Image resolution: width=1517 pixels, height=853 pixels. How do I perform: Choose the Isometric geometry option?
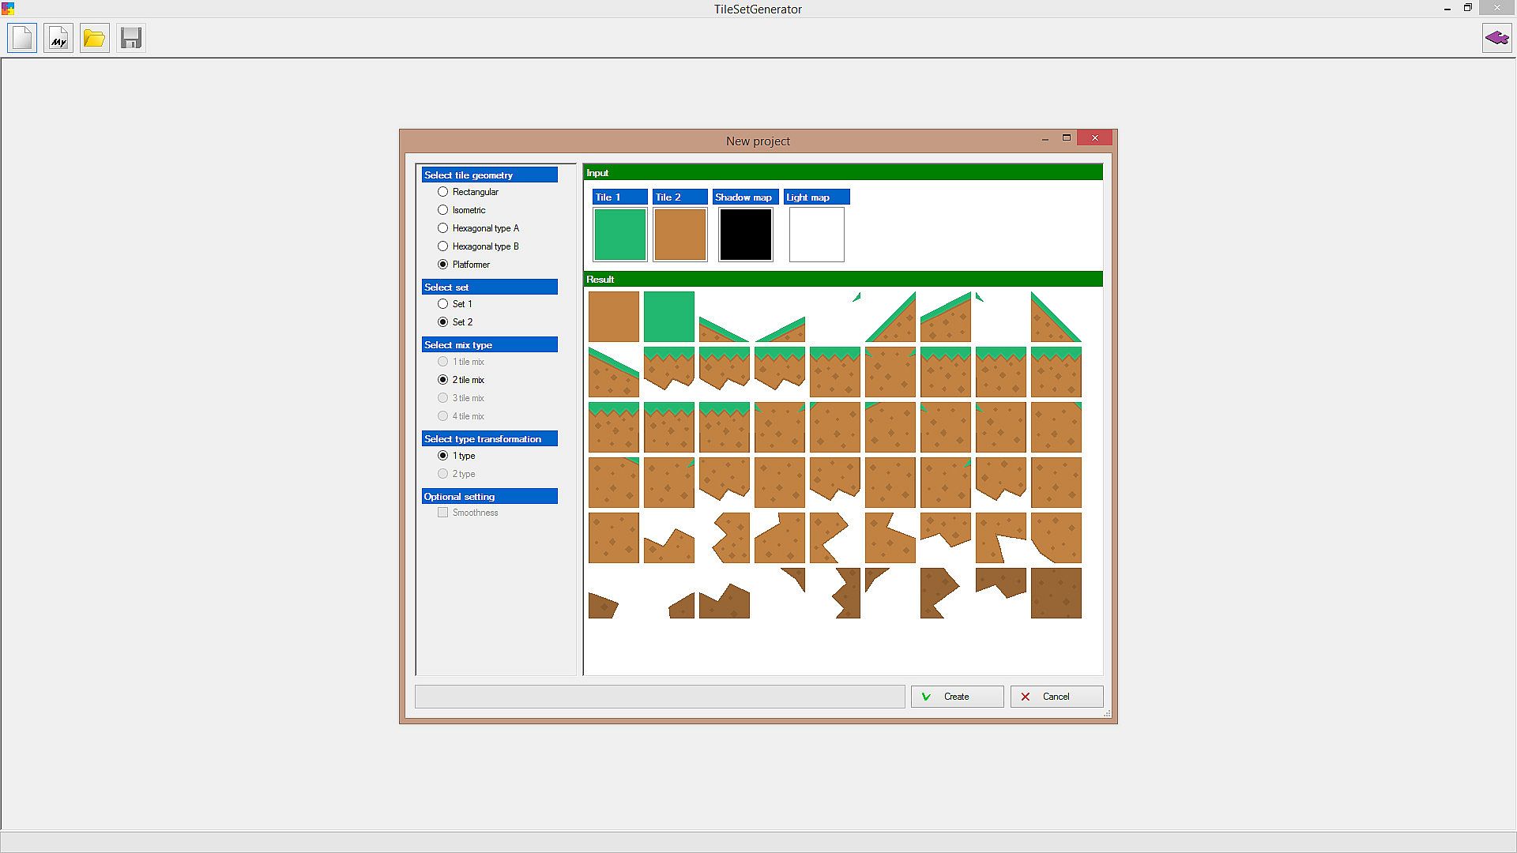click(x=443, y=210)
